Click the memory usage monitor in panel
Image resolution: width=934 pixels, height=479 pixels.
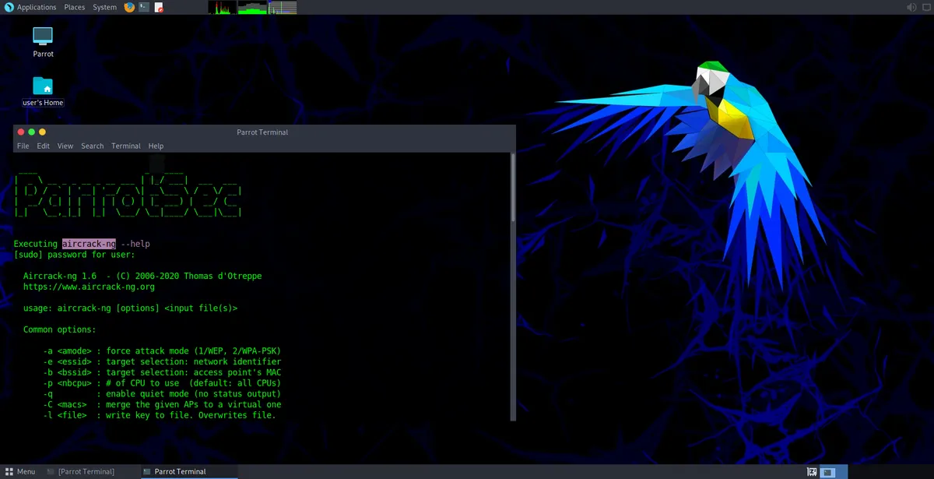(x=251, y=7)
